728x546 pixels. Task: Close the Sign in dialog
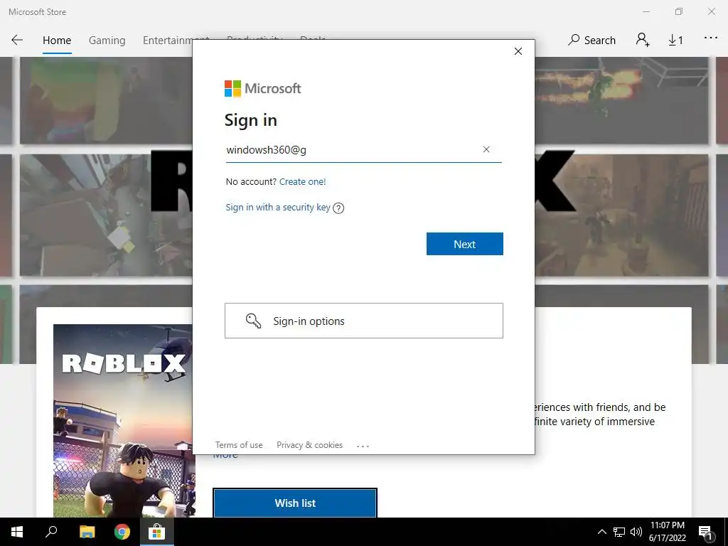pos(518,51)
